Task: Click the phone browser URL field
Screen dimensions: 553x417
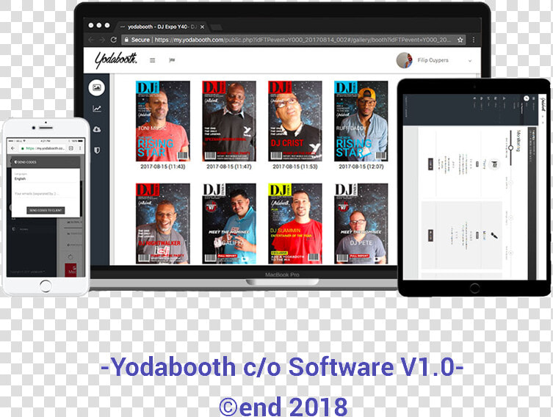Action: [x=43, y=148]
